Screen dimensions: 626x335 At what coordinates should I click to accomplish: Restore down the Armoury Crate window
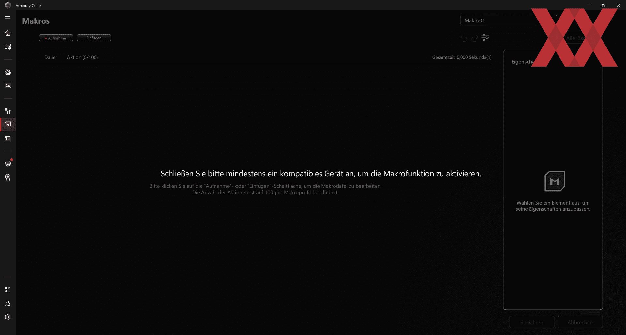(604, 5)
